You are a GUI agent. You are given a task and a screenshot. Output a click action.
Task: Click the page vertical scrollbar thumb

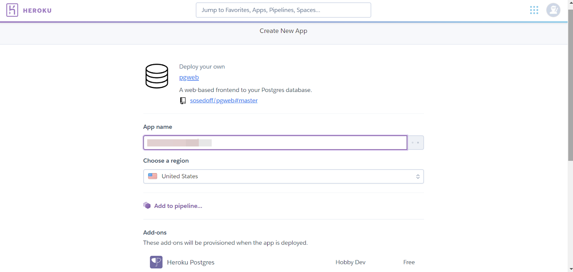(x=570, y=85)
